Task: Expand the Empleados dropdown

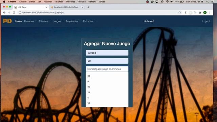Action: pyautogui.click(x=73, y=21)
